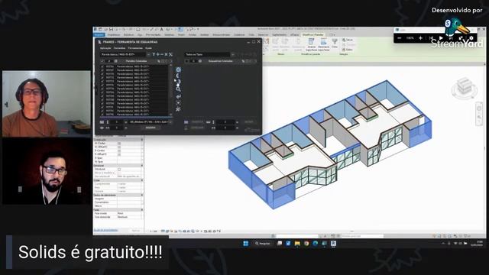Click the ViewCube in the 3D view
This screenshot has height=275, width=489.
[464, 86]
